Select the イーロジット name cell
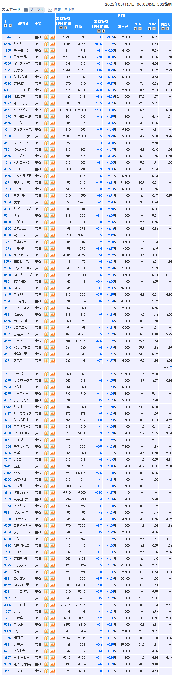 [x=23, y=103]
